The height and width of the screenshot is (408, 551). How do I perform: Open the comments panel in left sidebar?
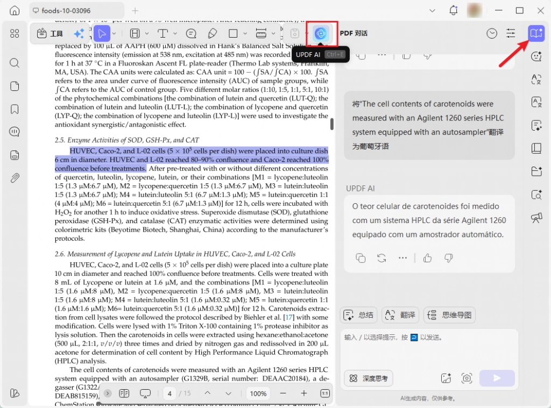[15, 132]
